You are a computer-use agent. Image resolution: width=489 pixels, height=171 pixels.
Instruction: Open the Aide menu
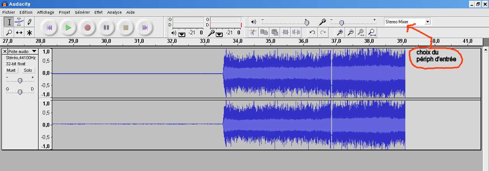pos(131,12)
